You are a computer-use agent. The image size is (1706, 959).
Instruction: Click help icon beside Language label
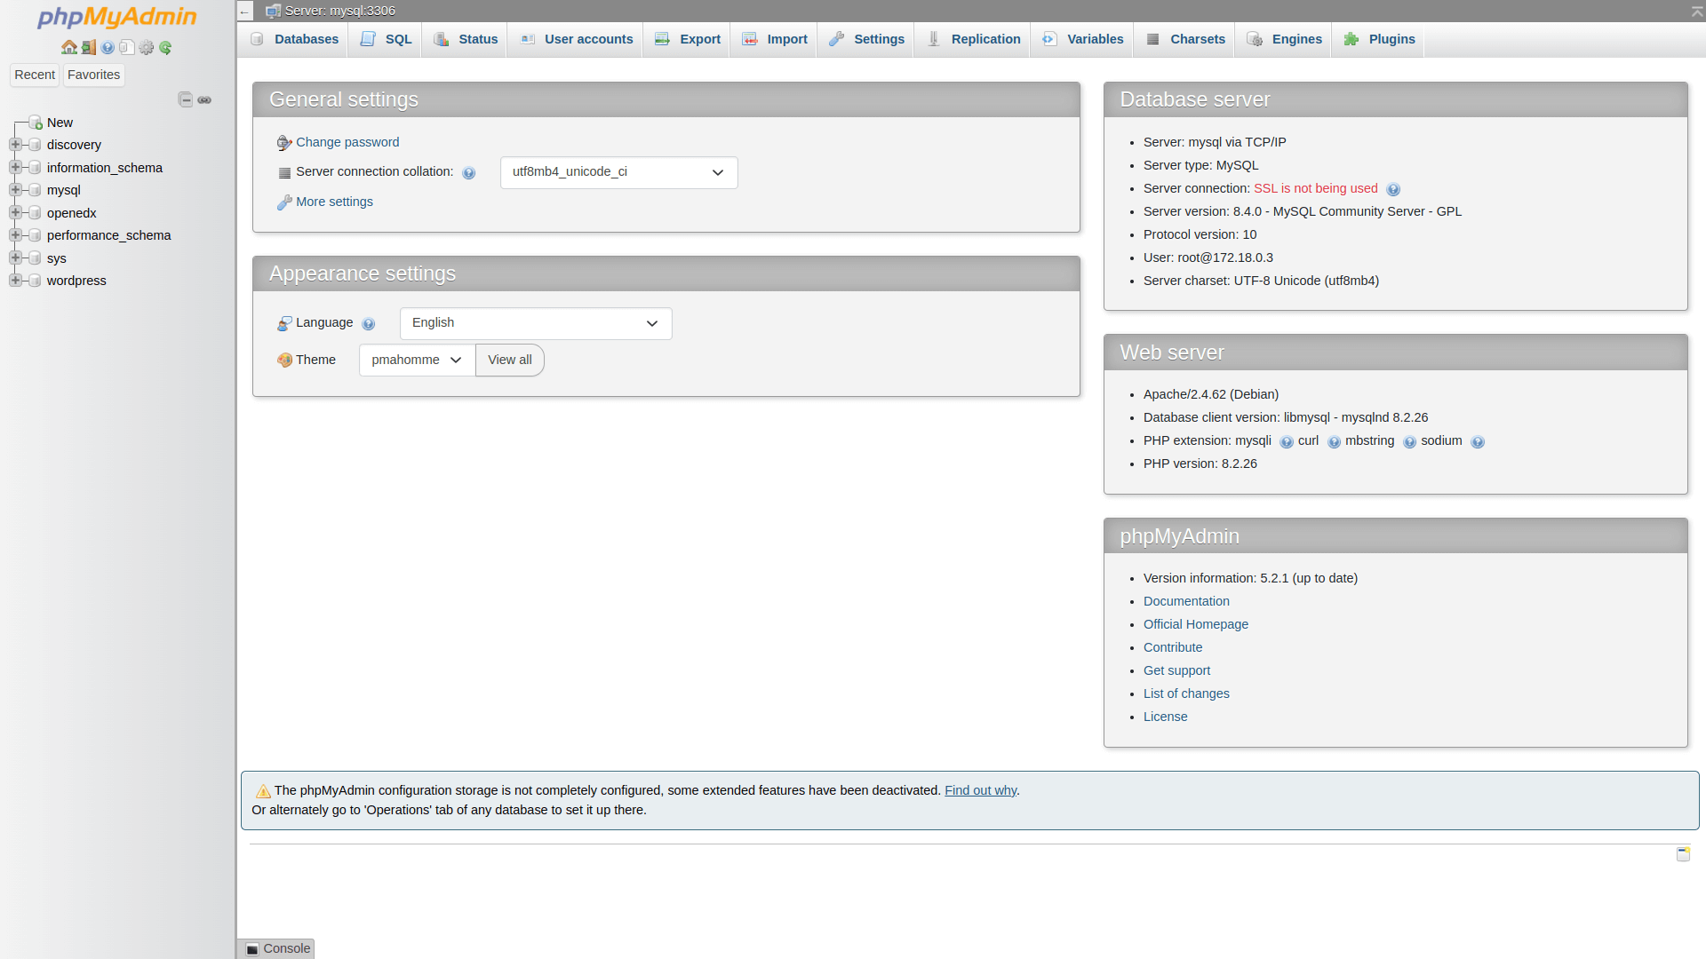pos(369,324)
